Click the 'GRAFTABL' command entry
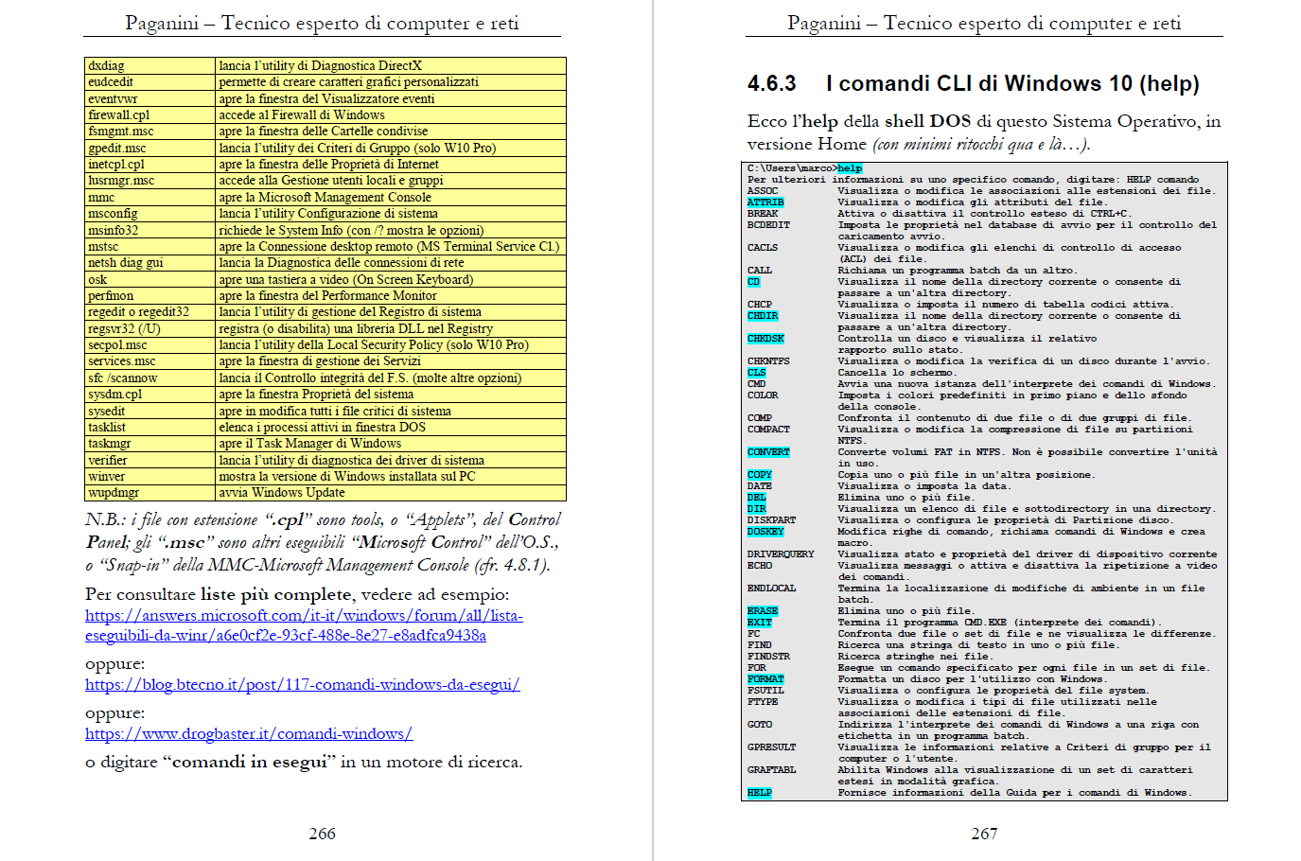 click(771, 769)
